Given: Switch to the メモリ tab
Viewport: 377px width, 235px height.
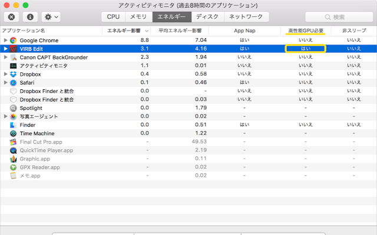Looking at the screenshot, I should [x=139, y=17].
